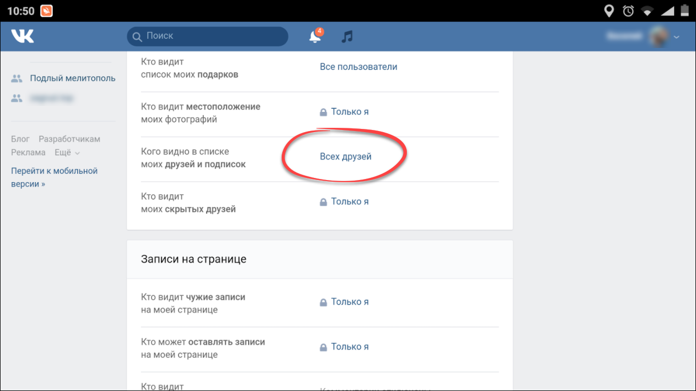This screenshot has width=696, height=391.
Task: Open gifts list visibility: Все пользователи
Action: coord(358,67)
